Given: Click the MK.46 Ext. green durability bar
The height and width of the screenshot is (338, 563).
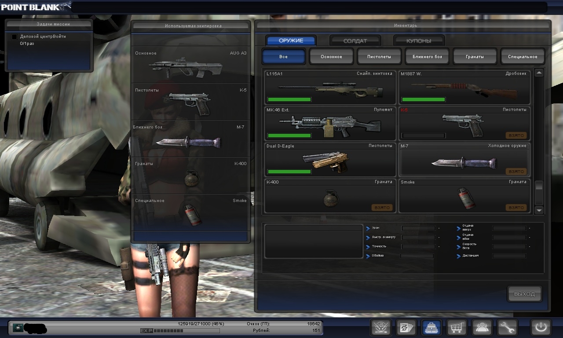Looking at the screenshot, I should click(x=289, y=136).
